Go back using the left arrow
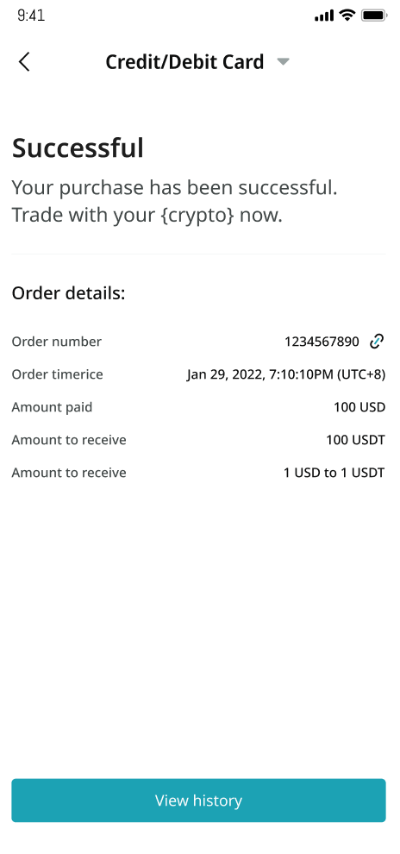This screenshot has width=400, height=854. 24,62
